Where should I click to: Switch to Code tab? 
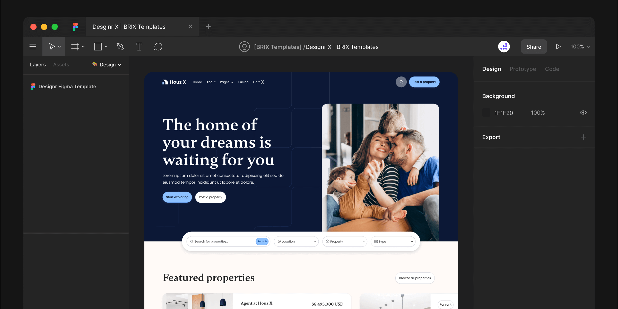coord(552,68)
